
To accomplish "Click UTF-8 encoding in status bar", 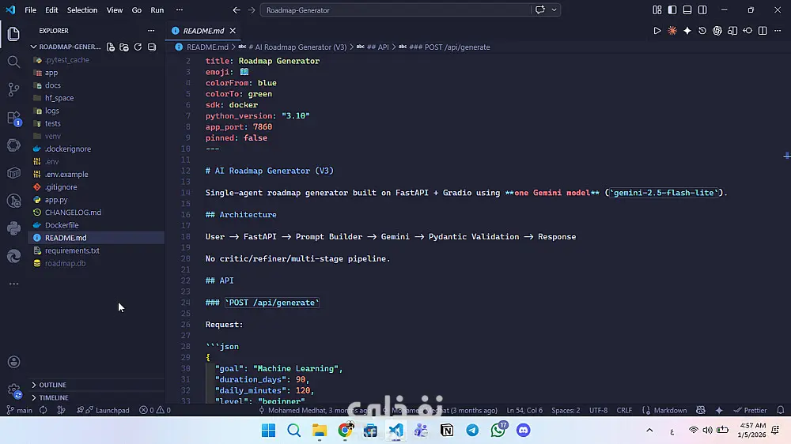I will 598,410.
